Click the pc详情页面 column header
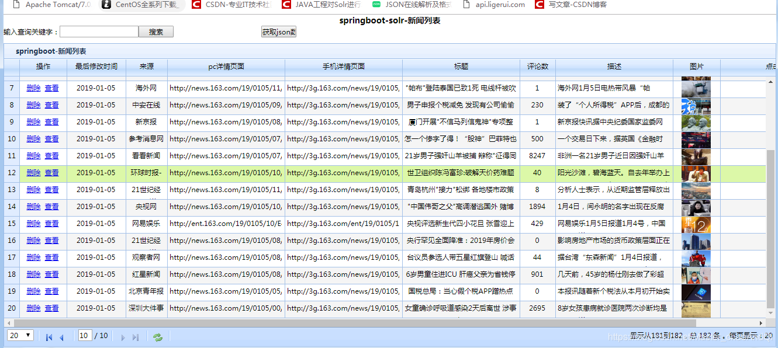 pyautogui.click(x=226, y=67)
